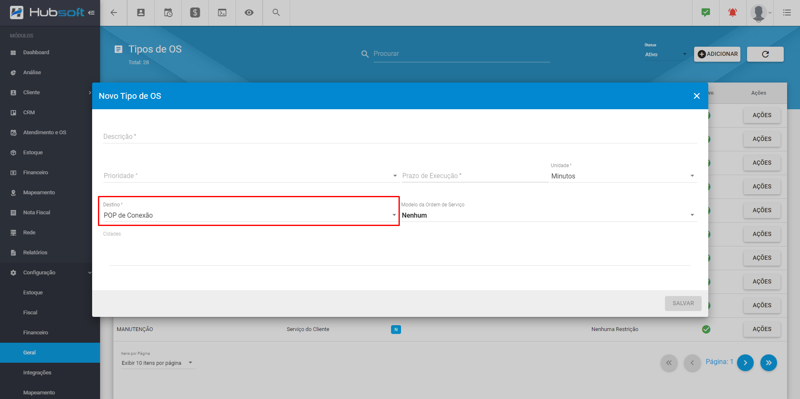800x399 pixels.
Task: Open the Status filter dropdown showing Ativo
Action: coord(666,55)
